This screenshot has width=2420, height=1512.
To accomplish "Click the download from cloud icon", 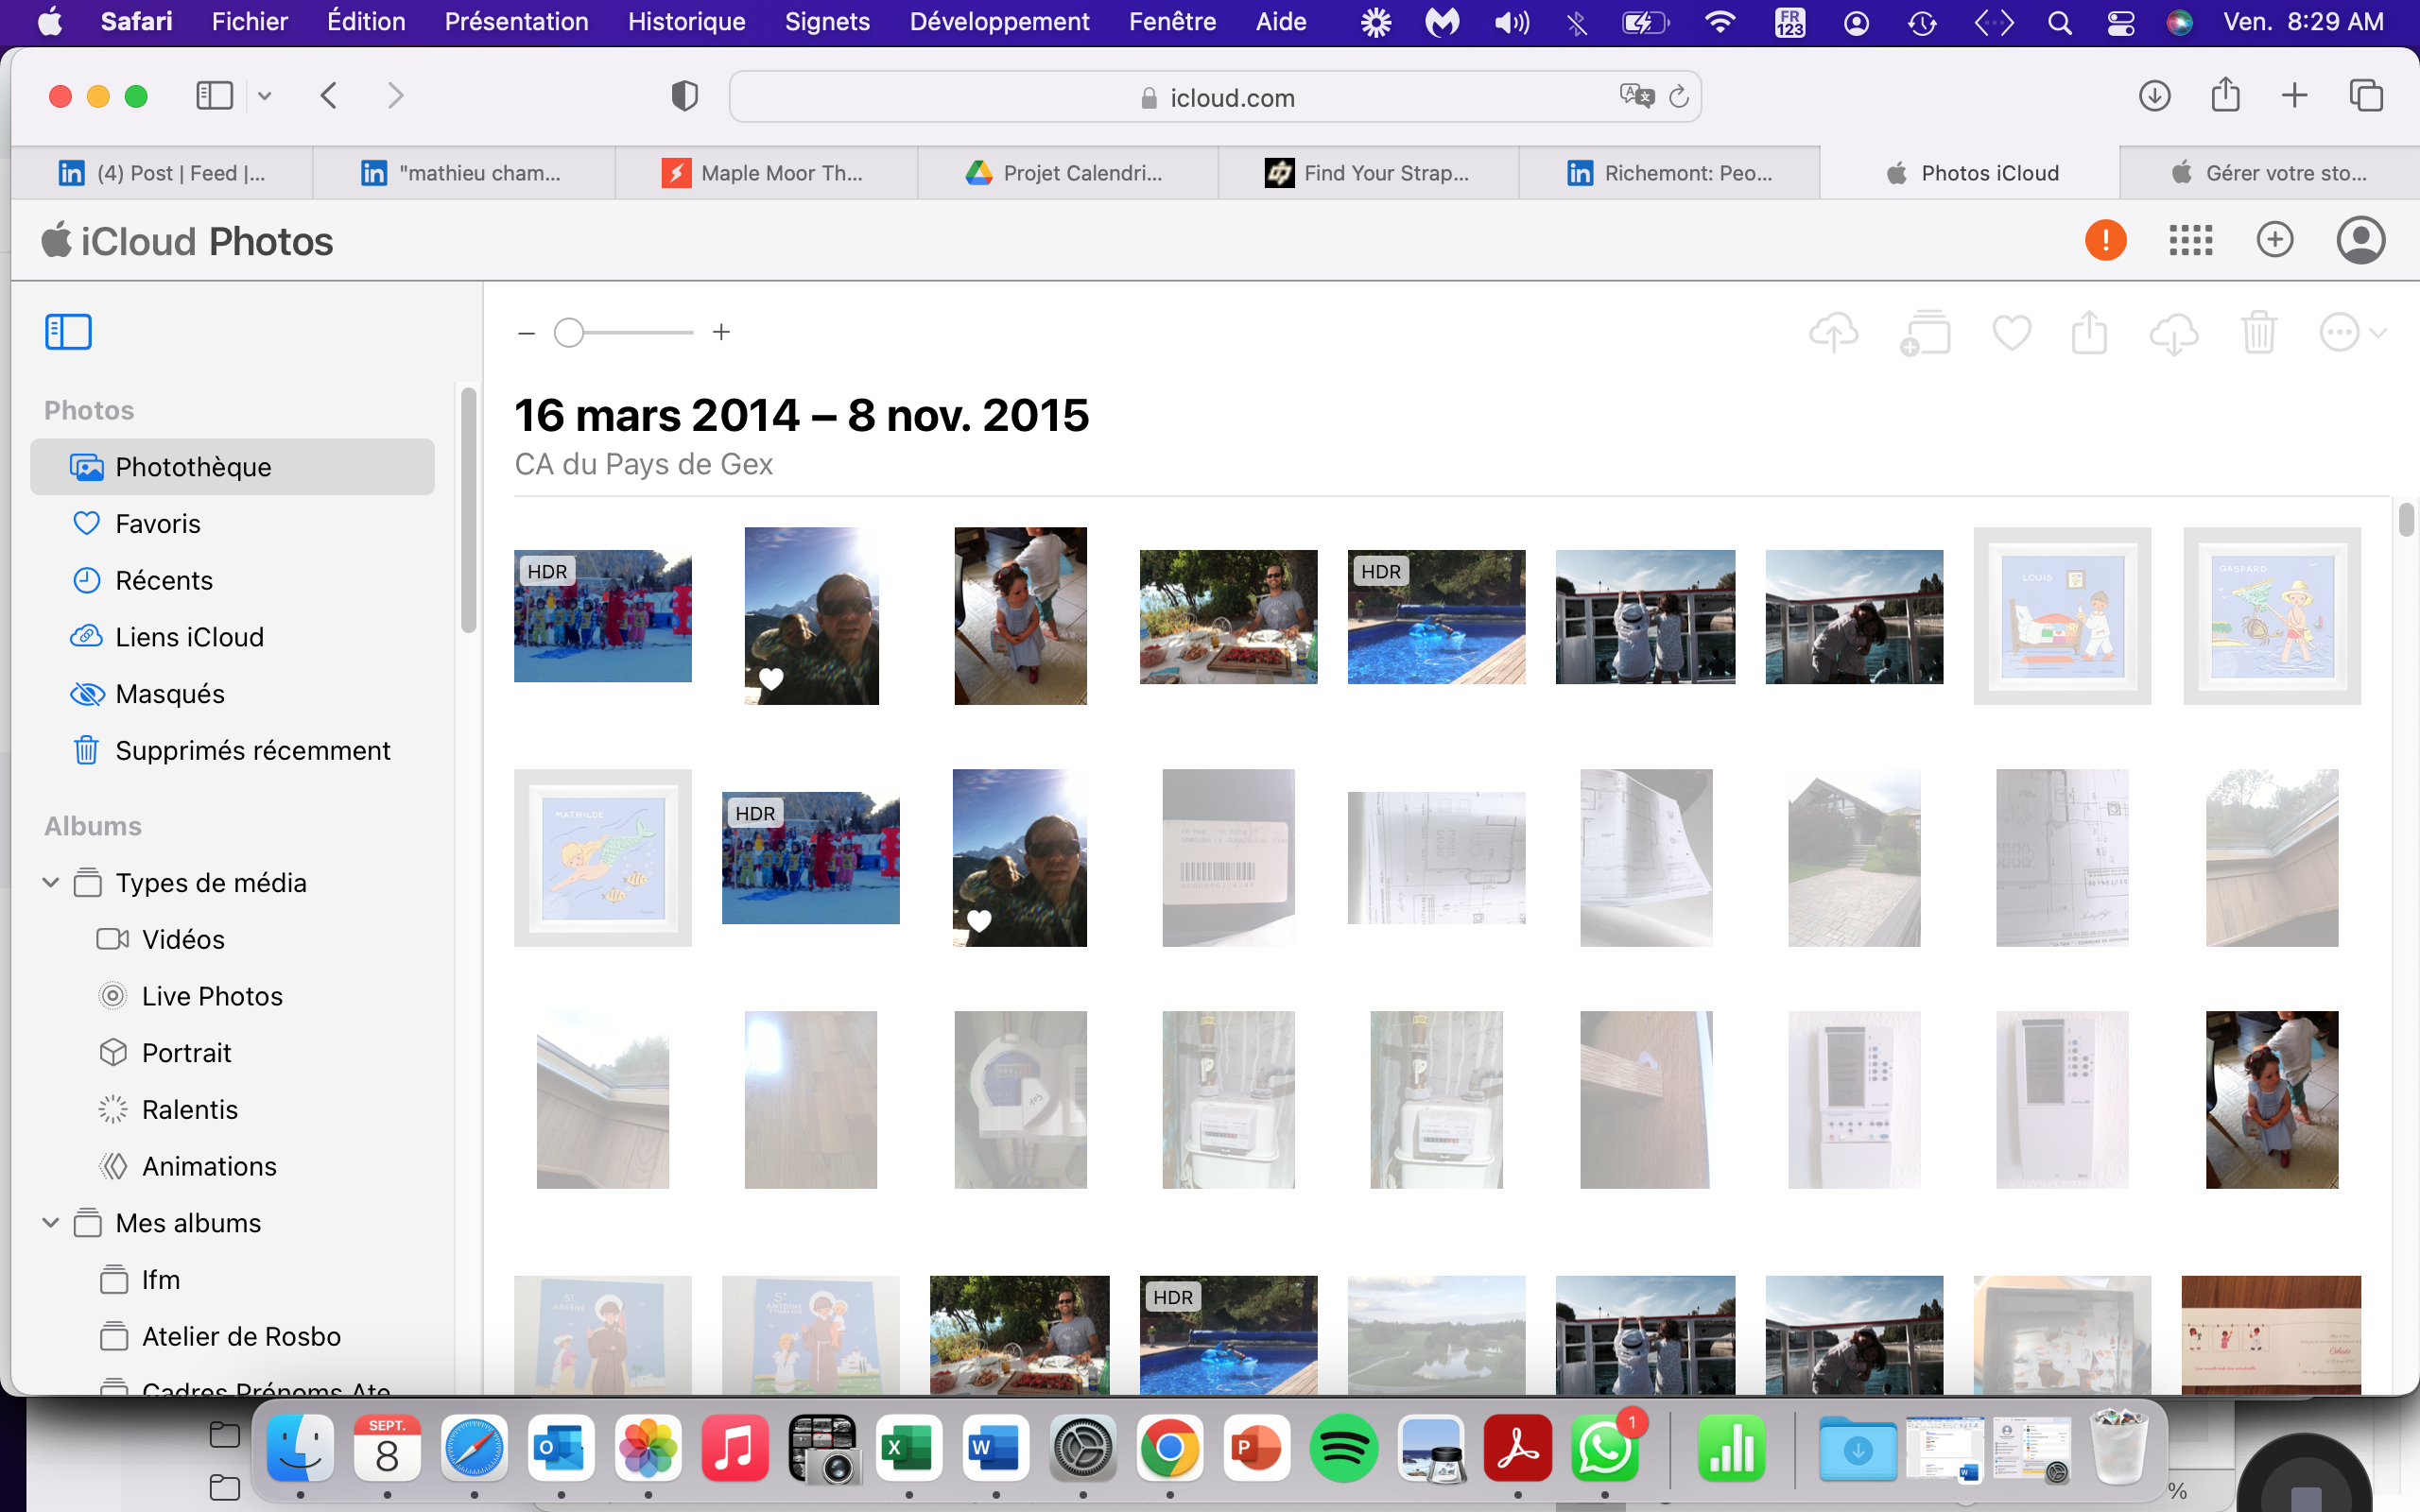I will point(2174,333).
